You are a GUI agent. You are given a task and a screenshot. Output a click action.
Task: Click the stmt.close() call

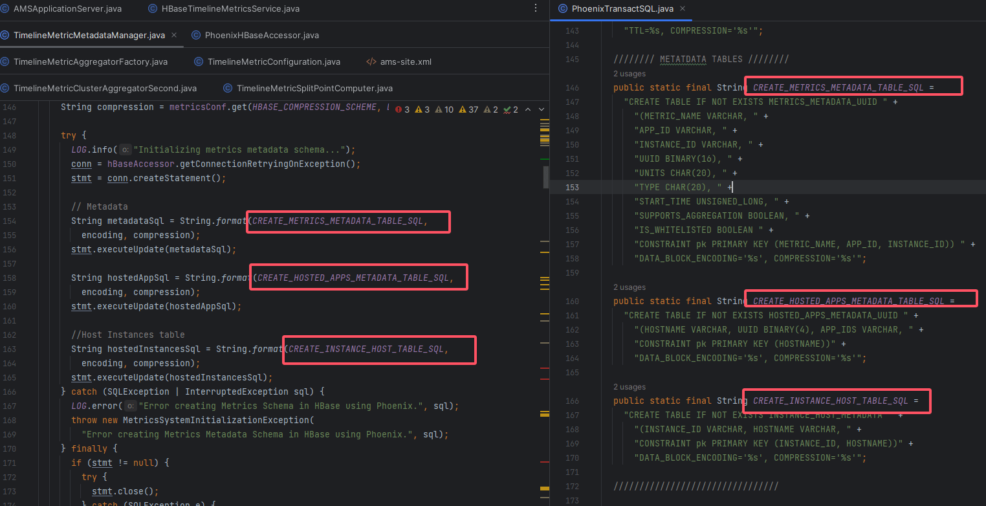pyautogui.click(x=123, y=491)
